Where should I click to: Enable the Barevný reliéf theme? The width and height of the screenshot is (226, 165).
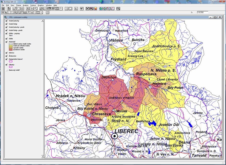6,70
